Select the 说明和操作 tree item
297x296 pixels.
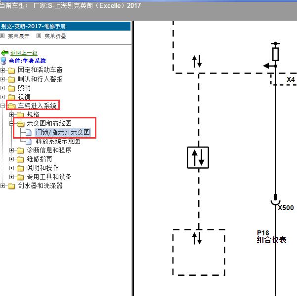click(42, 168)
